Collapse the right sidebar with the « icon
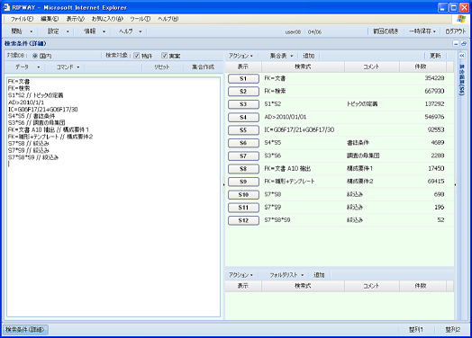Image resolution: width=472 pixels, height=338 pixels. coord(462,56)
